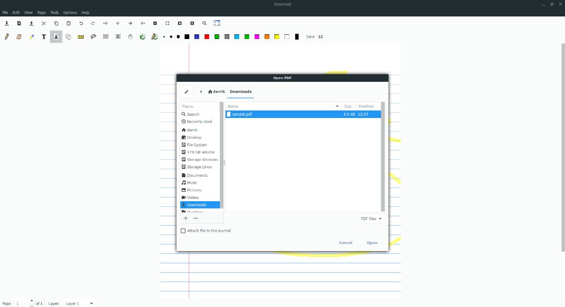Select the Hand tool
Screen dimensions: 565x307
[x=130, y=37]
